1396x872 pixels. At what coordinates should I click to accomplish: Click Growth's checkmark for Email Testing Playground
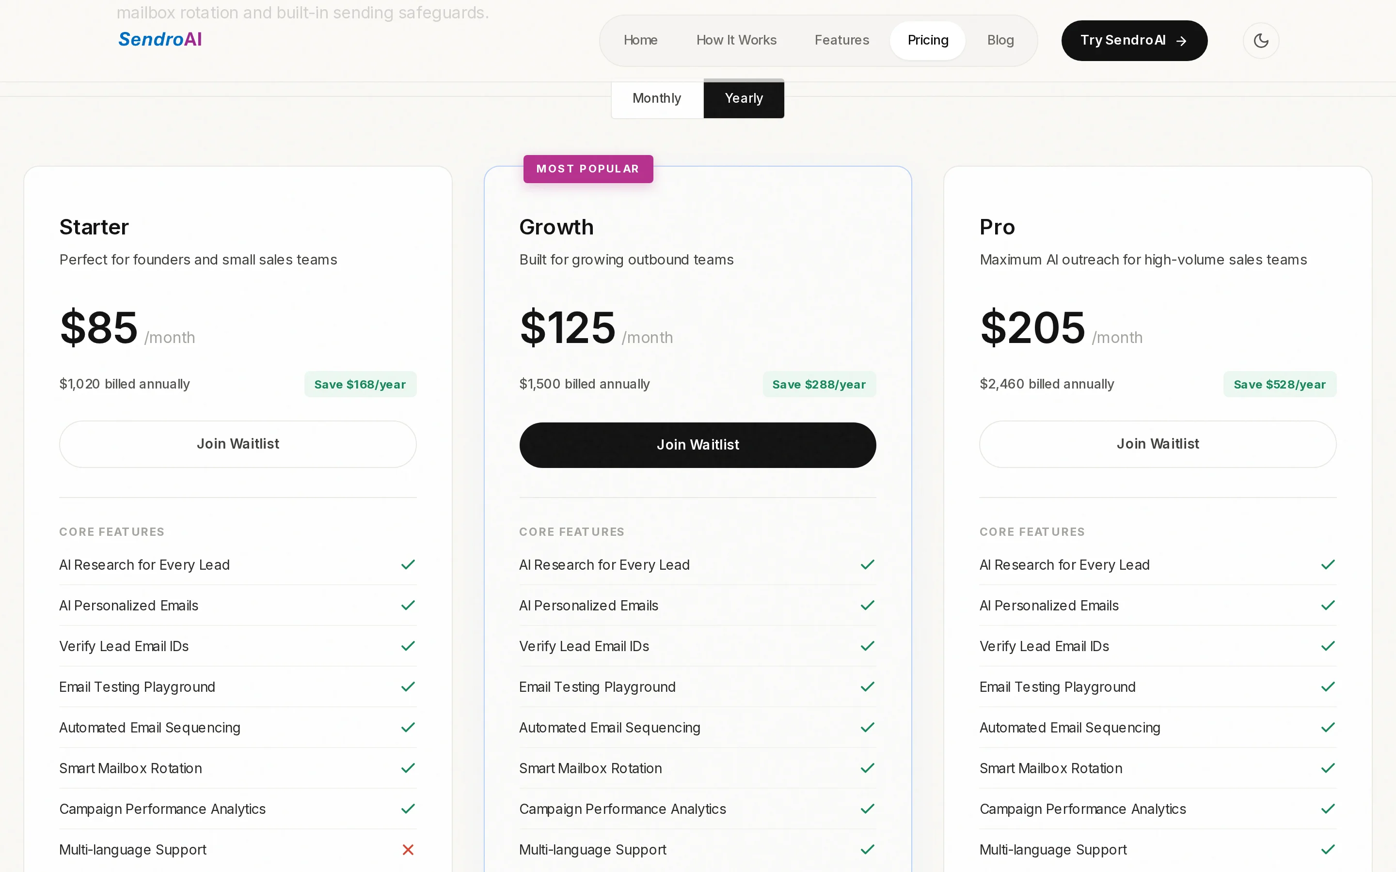click(868, 687)
